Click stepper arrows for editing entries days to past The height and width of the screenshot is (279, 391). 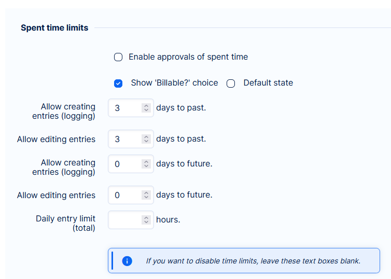click(x=146, y=139)
